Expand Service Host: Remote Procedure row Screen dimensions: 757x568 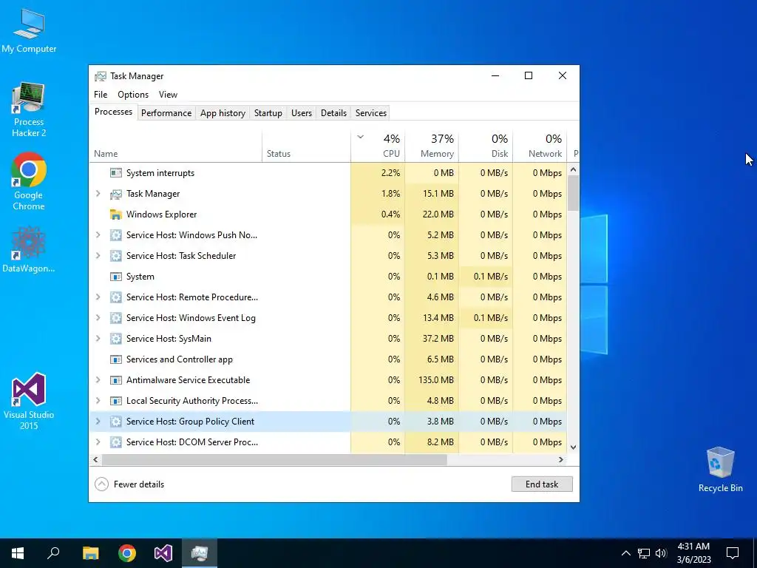(98, 297)
